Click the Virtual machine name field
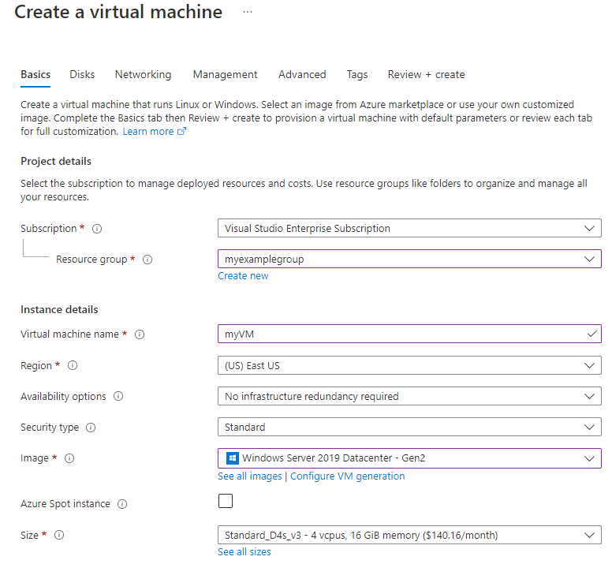 [x=402, y=334]
